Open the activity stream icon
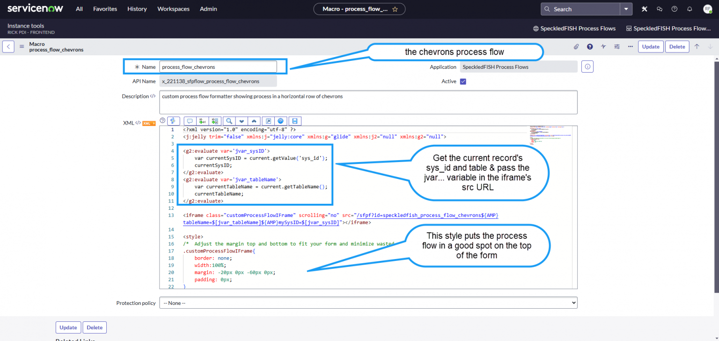This screenshot has height=341, width=719. point(603,47)
